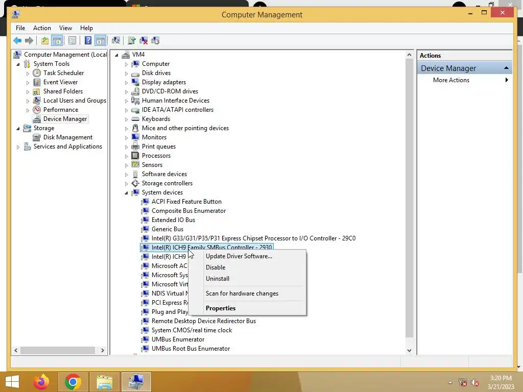The width and height of the screenshot is (523, 392).
Task: Choose Properties from context menu
Action: point(221,308)
